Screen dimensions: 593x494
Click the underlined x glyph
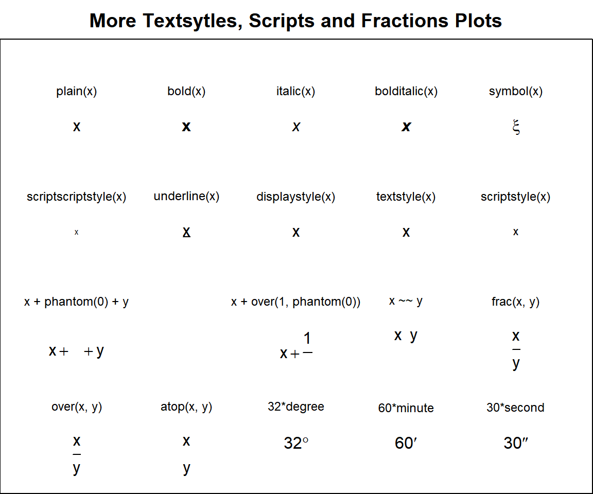(x=186, y=232)
